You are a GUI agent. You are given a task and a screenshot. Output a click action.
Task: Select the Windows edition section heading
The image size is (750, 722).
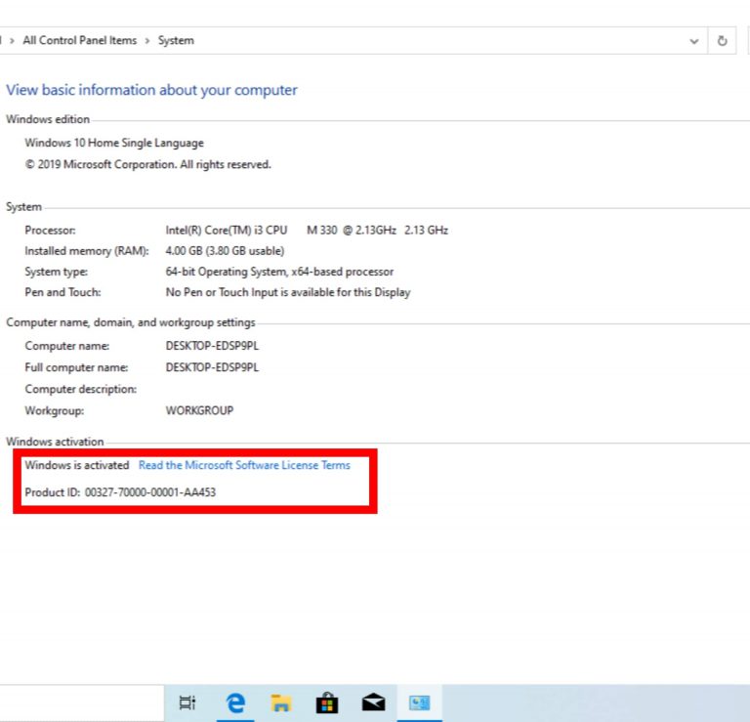point(48,119)
